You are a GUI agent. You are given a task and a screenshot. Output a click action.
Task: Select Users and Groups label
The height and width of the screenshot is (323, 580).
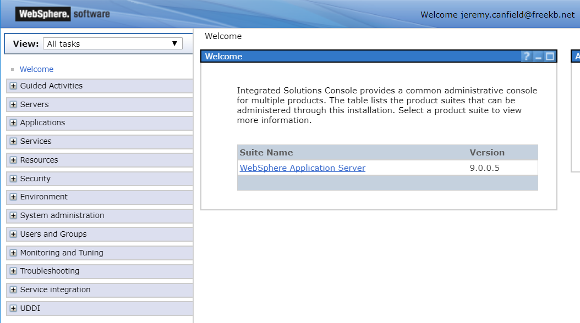pyautogui.click(x=53, y=234)
